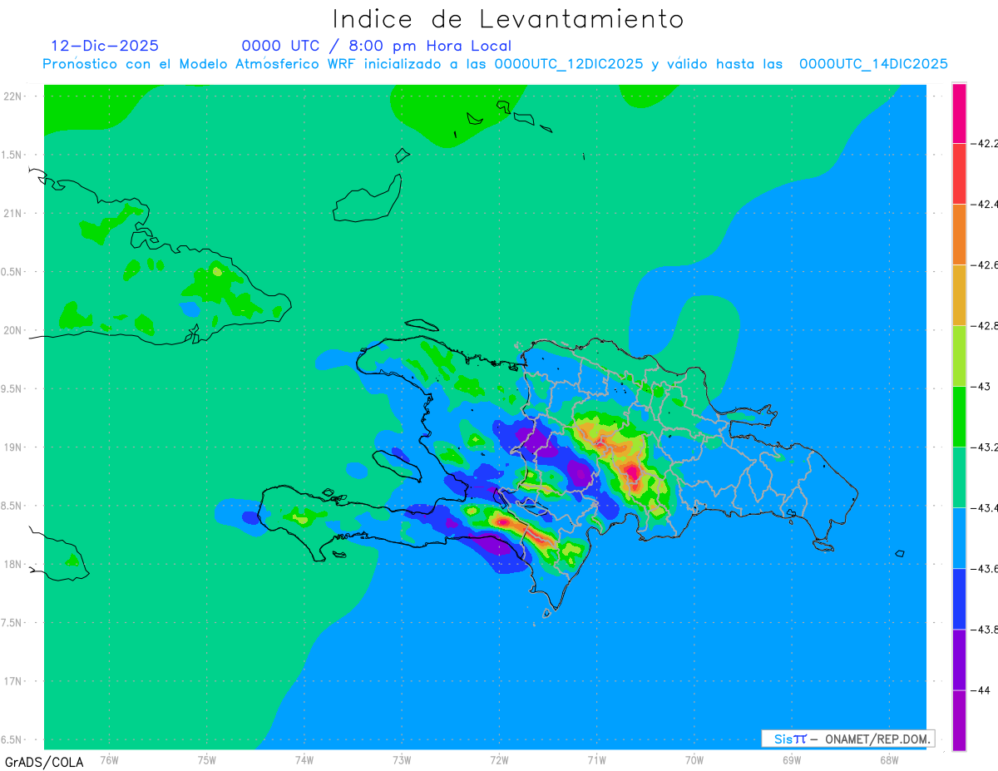Pick the lime swatch between -42.8 and -43
This screenshot has width=998, height=771.
pyautogui.click(x=959, y=355)
